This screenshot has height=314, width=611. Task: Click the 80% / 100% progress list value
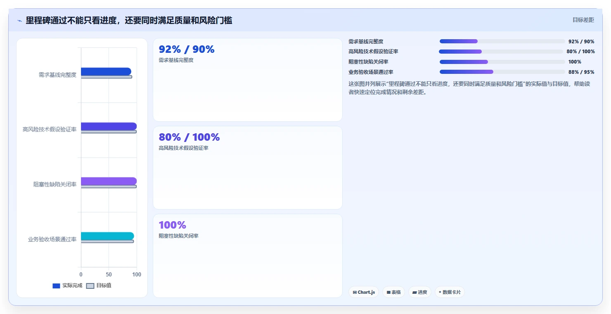[x=580, y=52]
